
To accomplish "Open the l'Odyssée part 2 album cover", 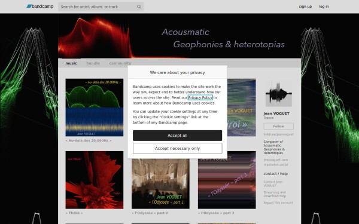I will click(160, 183).
